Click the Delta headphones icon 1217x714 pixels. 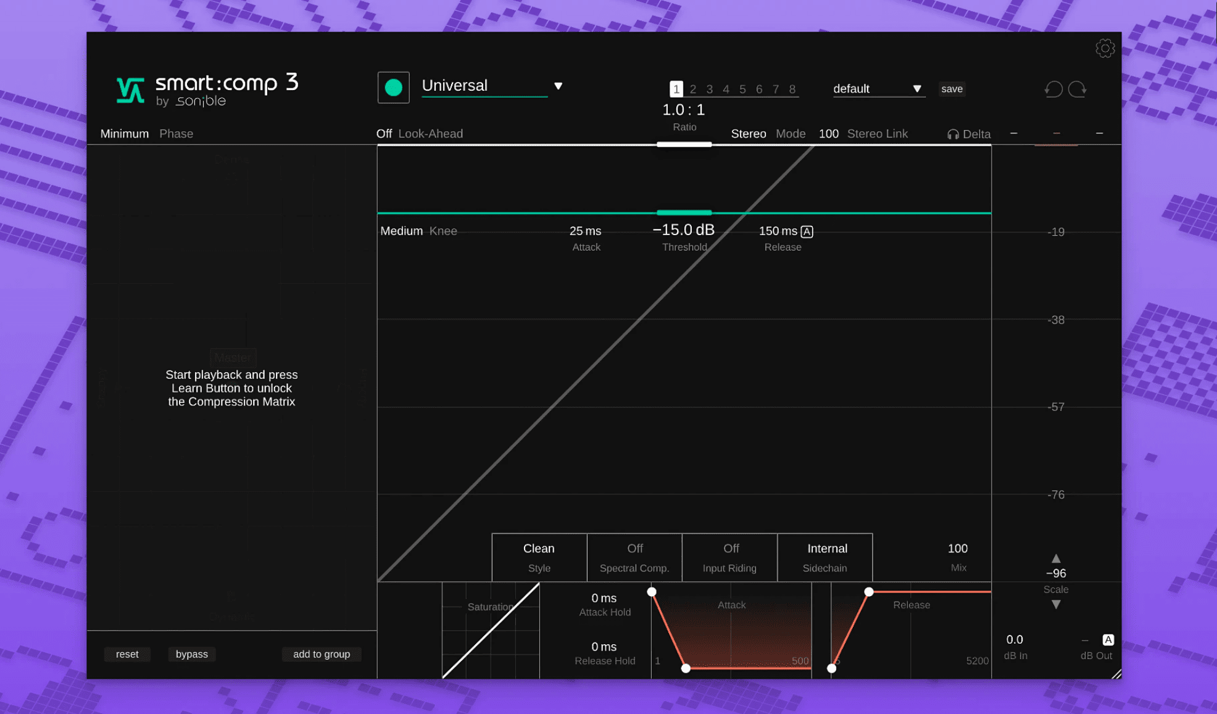(x=953, y=135)
